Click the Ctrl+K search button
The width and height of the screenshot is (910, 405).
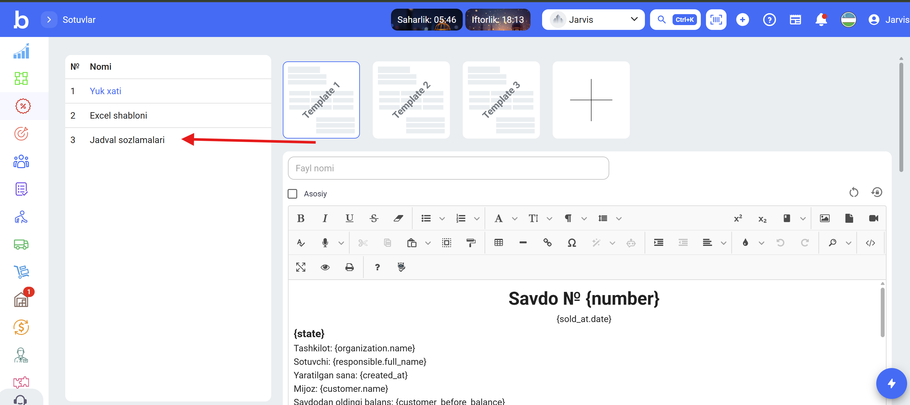pyautogui.click(x=675, y=20)
